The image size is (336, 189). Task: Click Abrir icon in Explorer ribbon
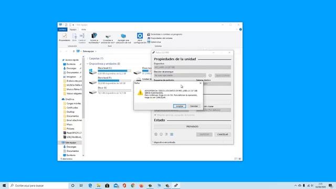(74, 37)
